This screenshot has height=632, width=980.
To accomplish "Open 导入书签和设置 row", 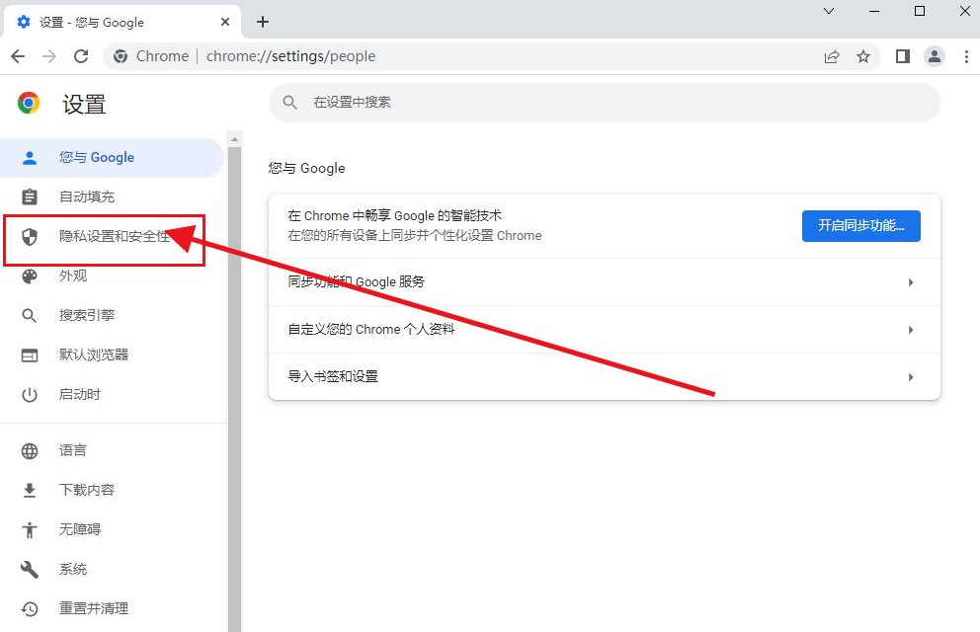I will click(x=605, y=376).
